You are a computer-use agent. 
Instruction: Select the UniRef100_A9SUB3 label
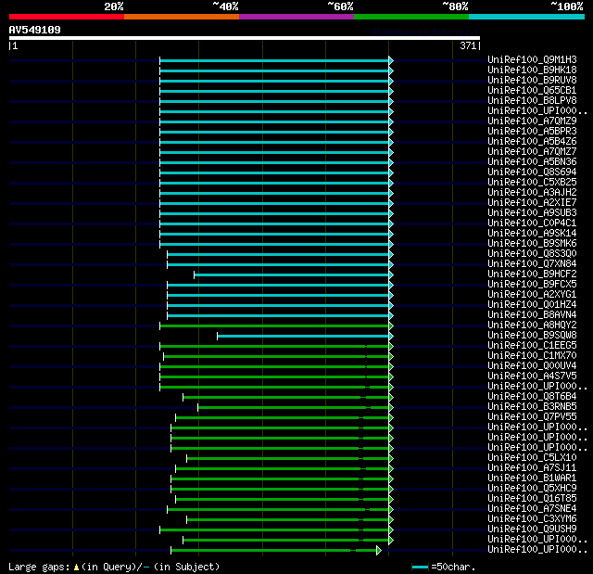tap(532, 213)
